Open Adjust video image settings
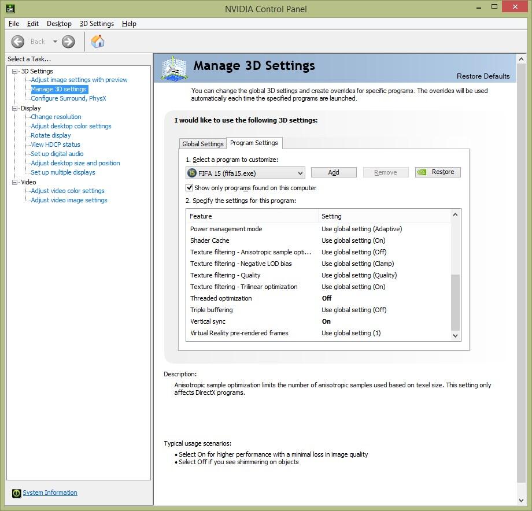 pos(69,200)
